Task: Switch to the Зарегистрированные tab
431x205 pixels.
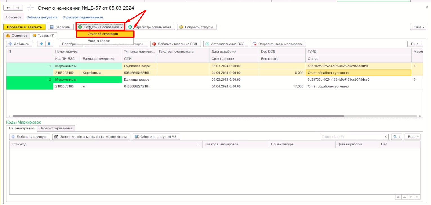Action: click(x=56, y=128)
